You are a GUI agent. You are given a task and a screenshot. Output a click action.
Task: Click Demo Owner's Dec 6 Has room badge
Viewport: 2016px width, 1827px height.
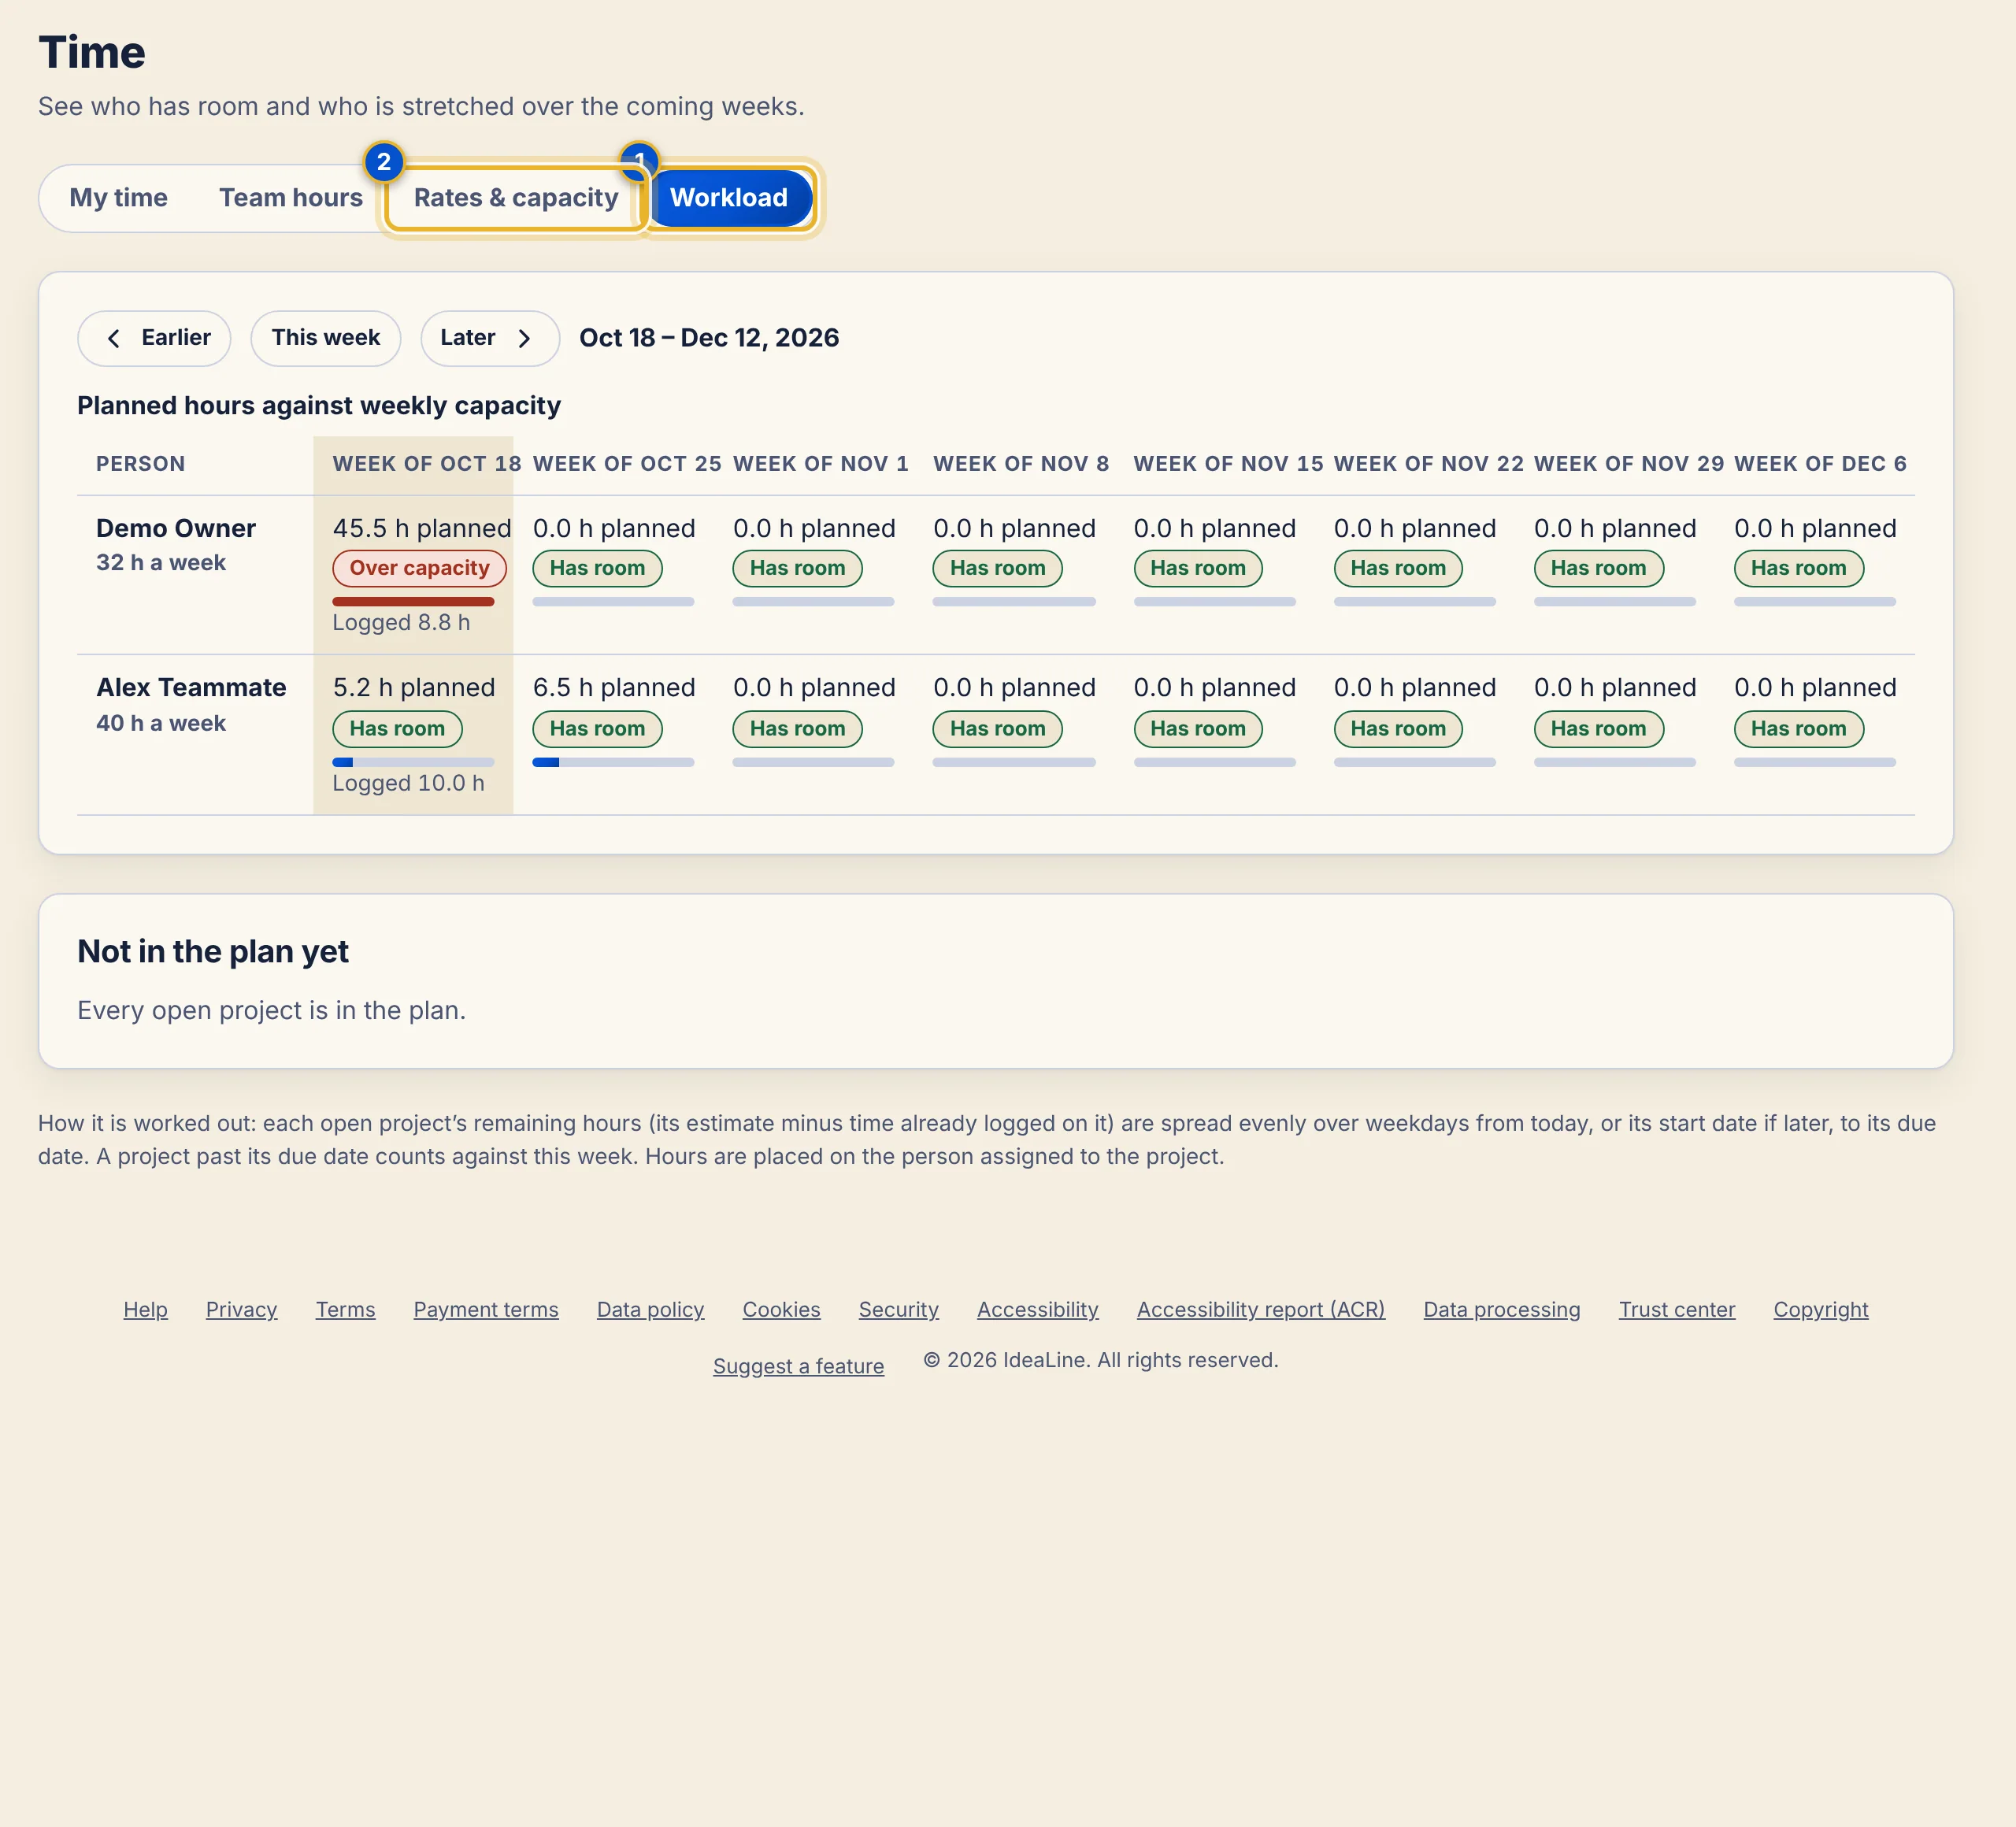(x=1798, y=568)
